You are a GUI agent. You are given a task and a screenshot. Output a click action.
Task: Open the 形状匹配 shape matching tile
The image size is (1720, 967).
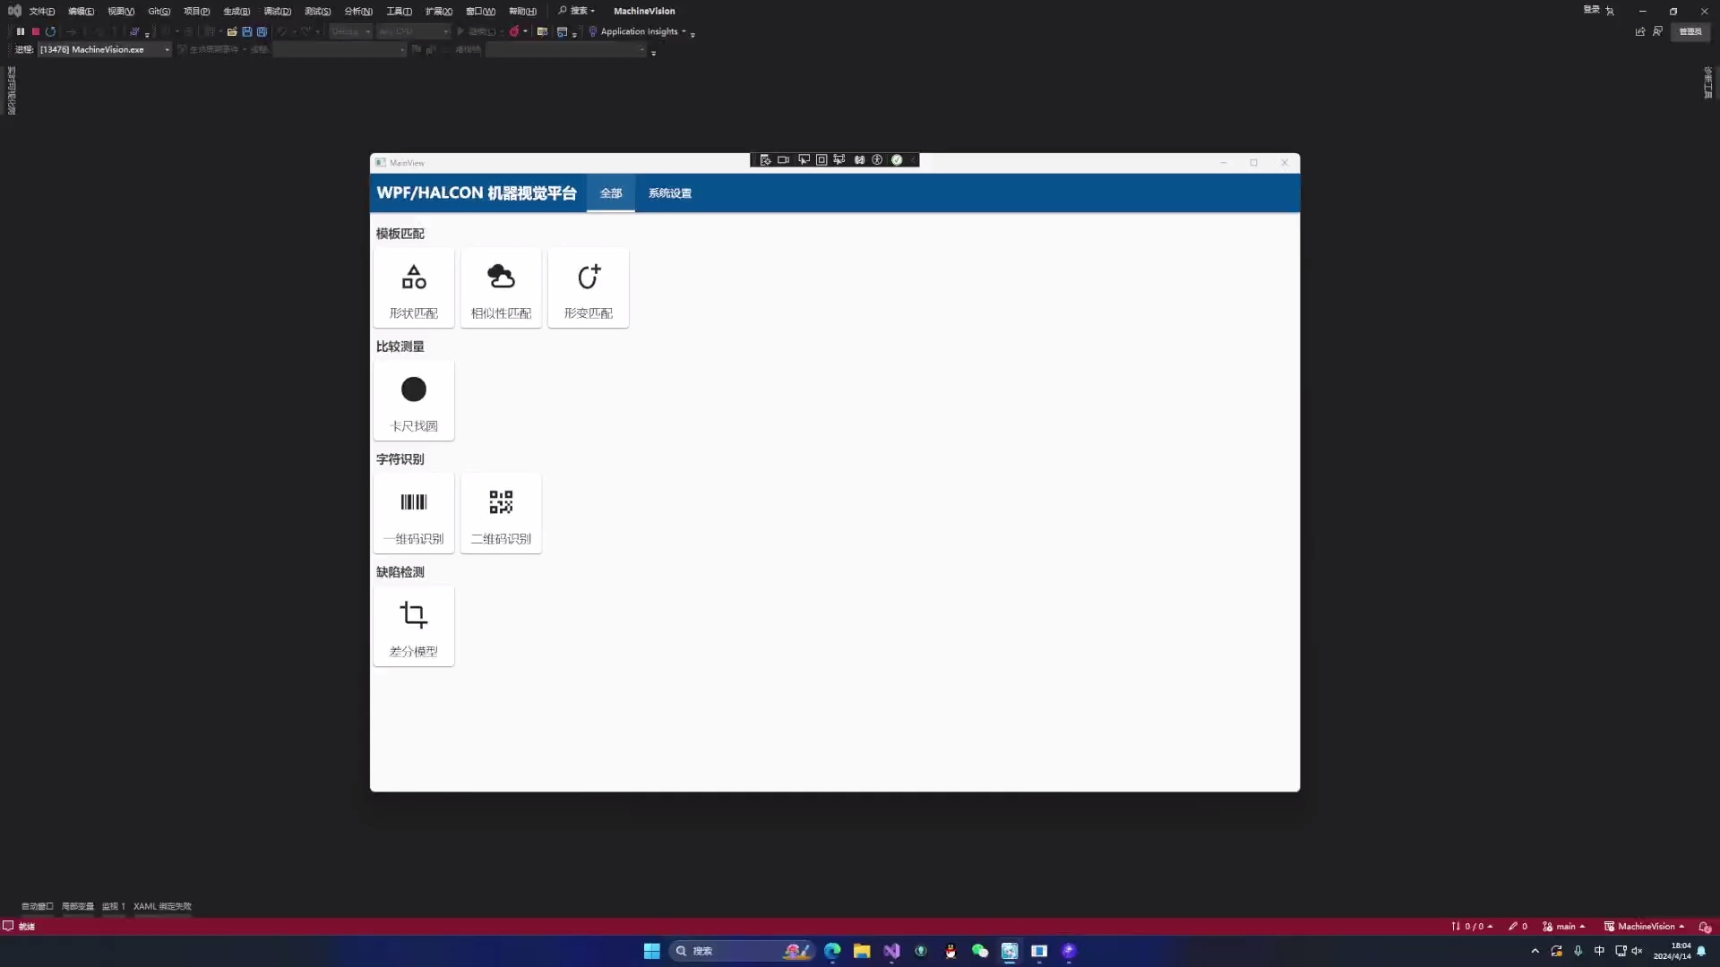(x=413, y=288)
